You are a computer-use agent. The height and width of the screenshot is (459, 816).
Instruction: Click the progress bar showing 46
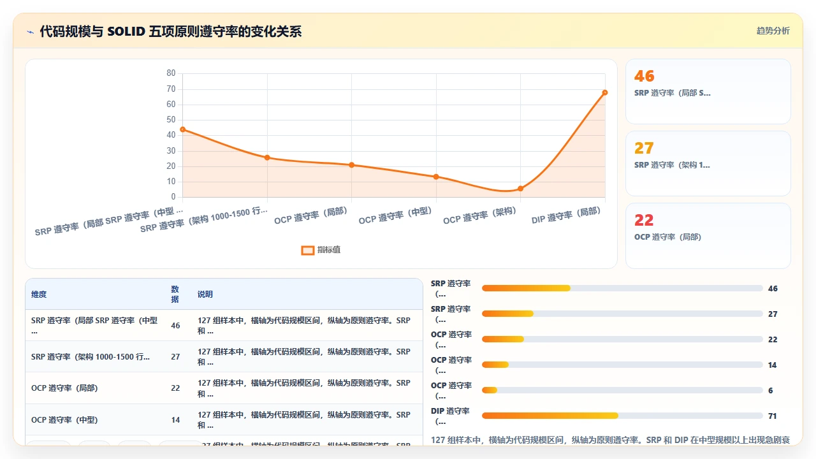click(x=622, y=288)
